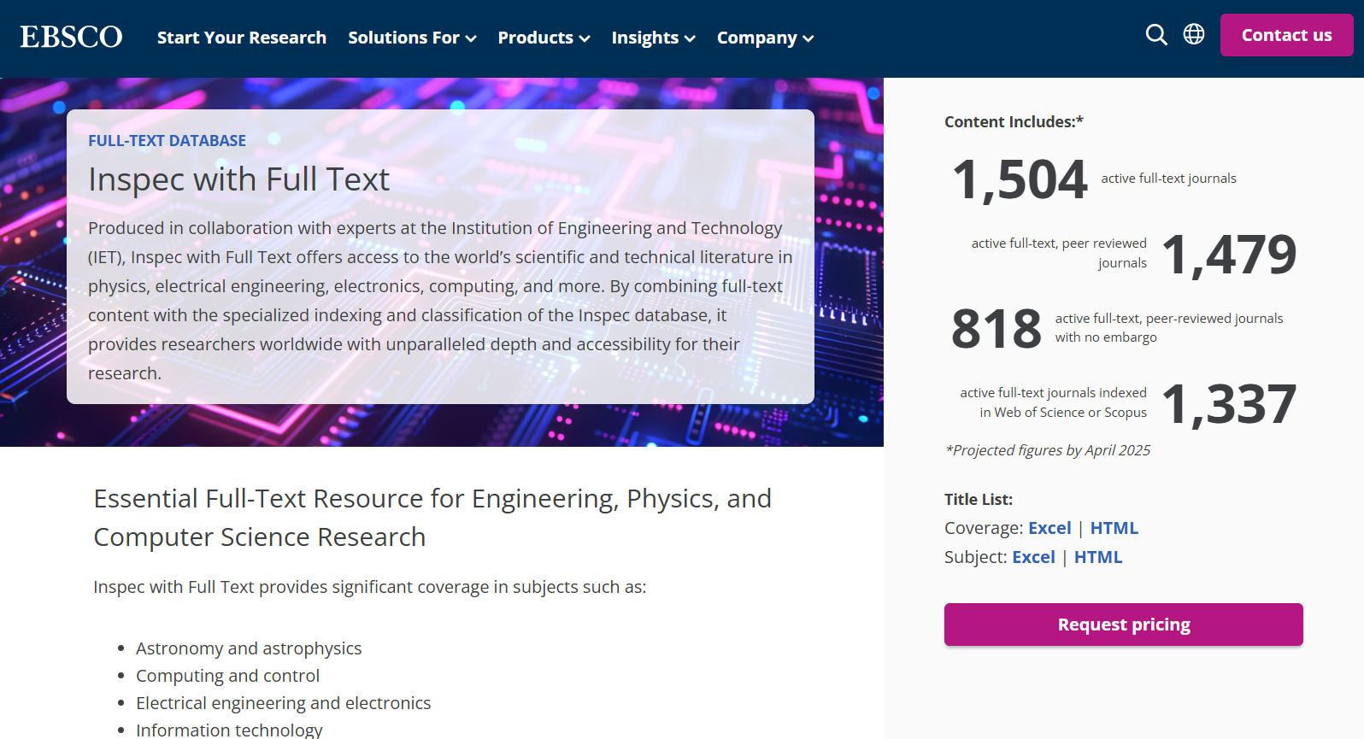The width and height of the screenshot is (1364, 739).
Task: Click the Contact us button
Action: coord(1286,35)
